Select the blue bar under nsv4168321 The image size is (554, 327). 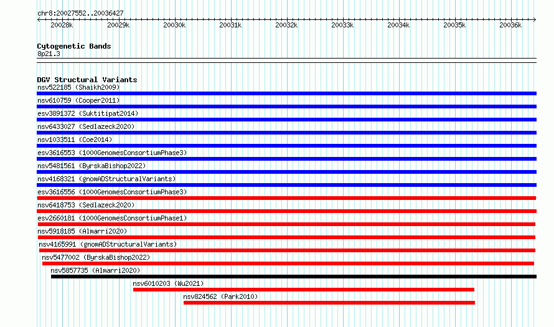tap(286, 185)
